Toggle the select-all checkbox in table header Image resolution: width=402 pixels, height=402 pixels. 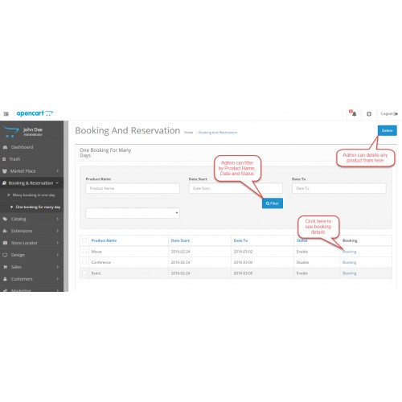(x=84, y=240)
